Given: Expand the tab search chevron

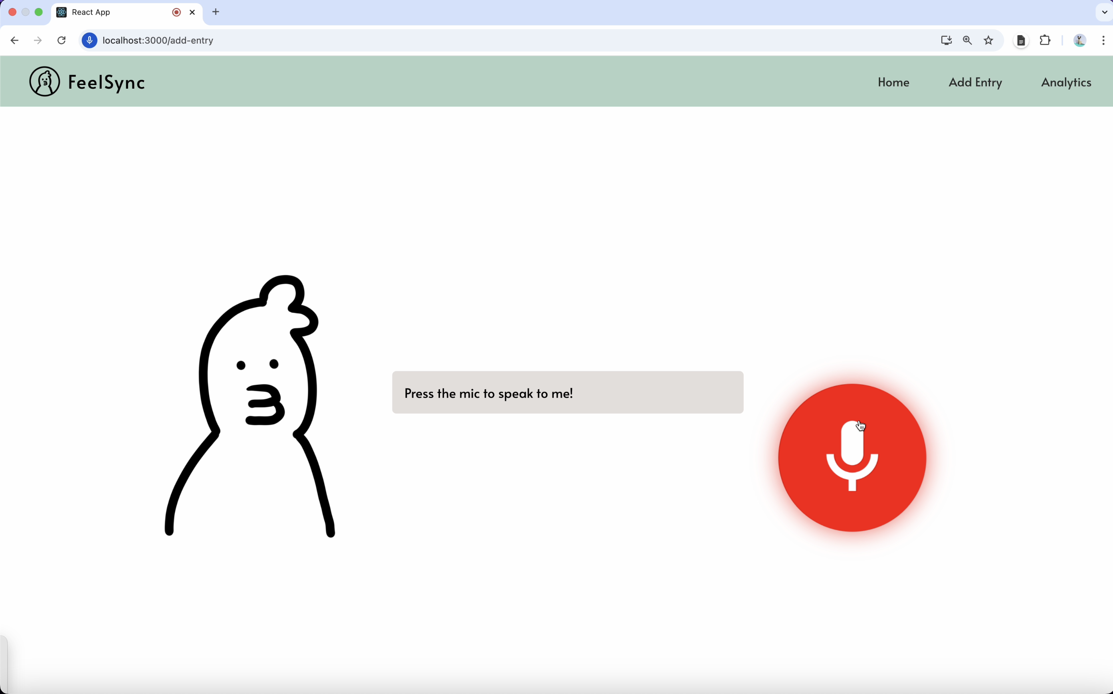Looking at the screenshot, I should point(1104,12).
